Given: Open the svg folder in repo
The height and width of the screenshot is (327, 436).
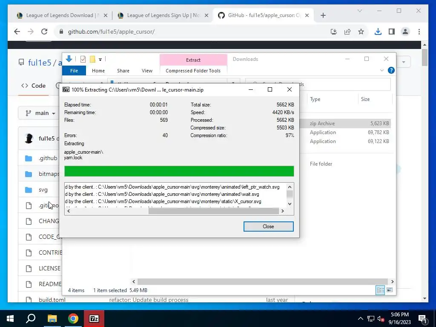Looking at the screenshot, I should pos(43,189).
